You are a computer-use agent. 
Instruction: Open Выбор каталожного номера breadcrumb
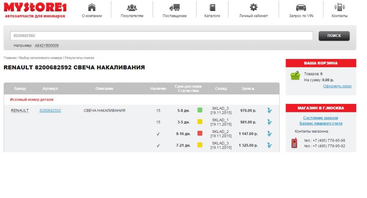click(40, 58)
